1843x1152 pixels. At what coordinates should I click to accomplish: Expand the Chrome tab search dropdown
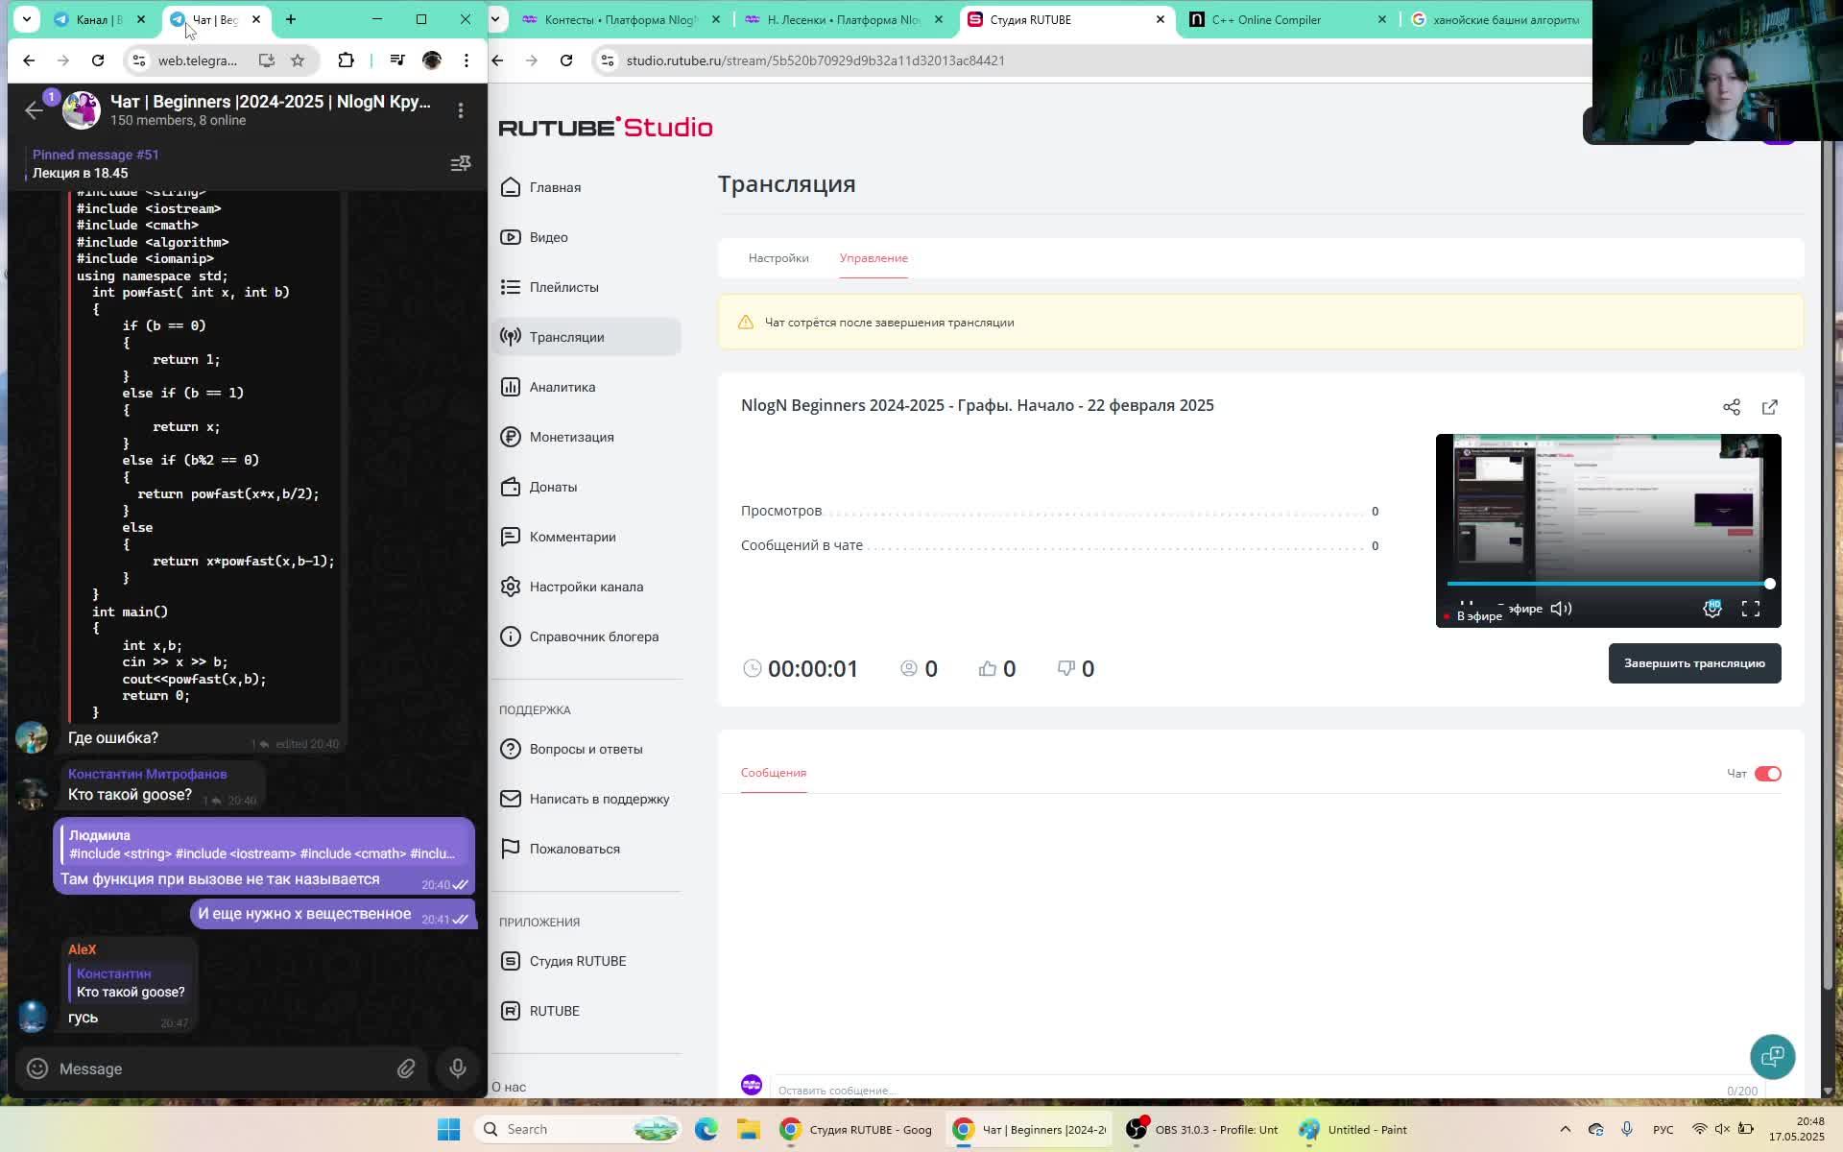tap(27, 19)
